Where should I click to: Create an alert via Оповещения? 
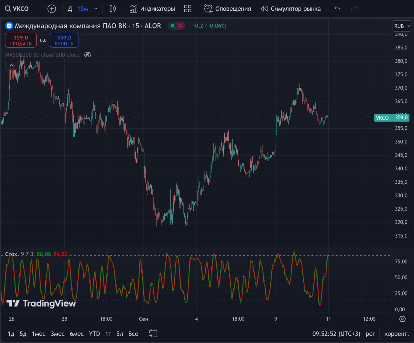227,9
